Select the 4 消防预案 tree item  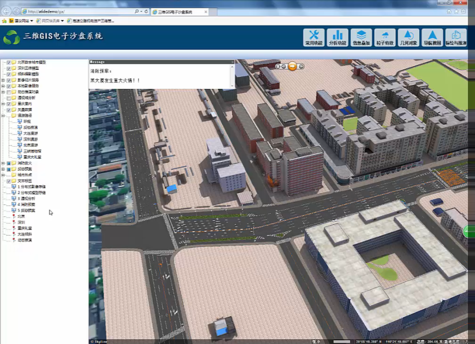click(26, 204)
